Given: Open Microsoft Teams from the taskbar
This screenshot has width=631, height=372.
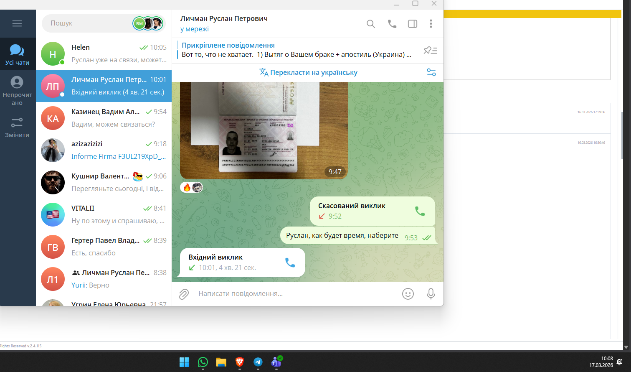Looking at the screenshot, I should click(276, 362).
